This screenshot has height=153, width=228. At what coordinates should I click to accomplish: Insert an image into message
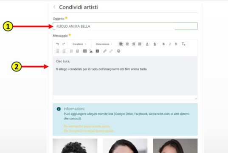(x=91, y=51)
